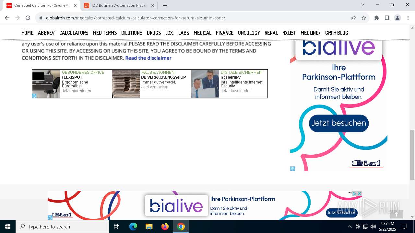Click the cardboard packaging ad thumbnail

click(126, 84)
